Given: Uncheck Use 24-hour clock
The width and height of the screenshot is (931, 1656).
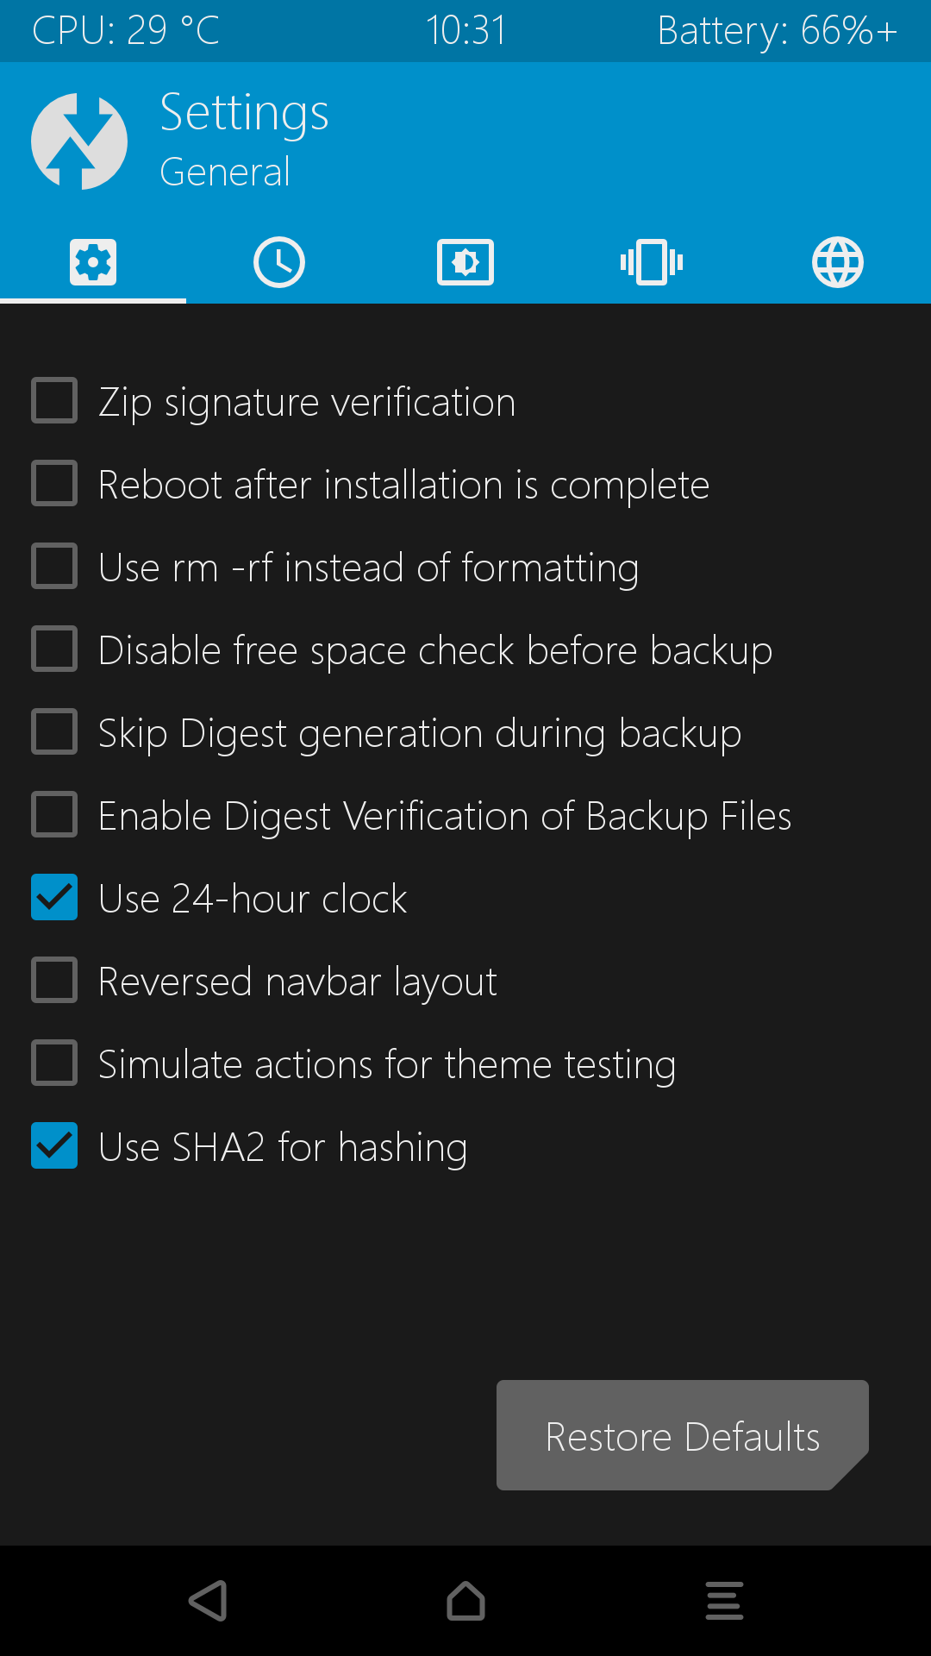Looking at the screenshot, I should (54, 898).
